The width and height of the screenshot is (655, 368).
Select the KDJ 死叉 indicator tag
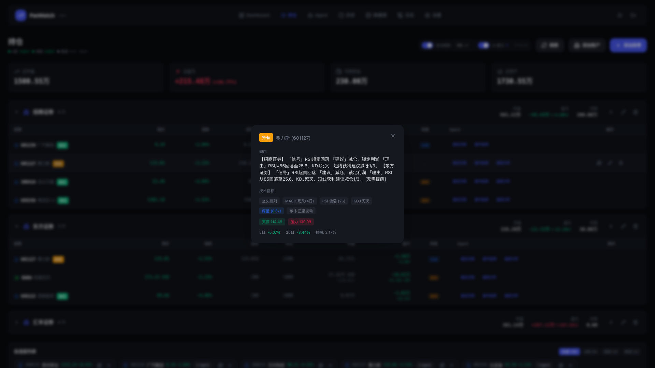point(361,201)
